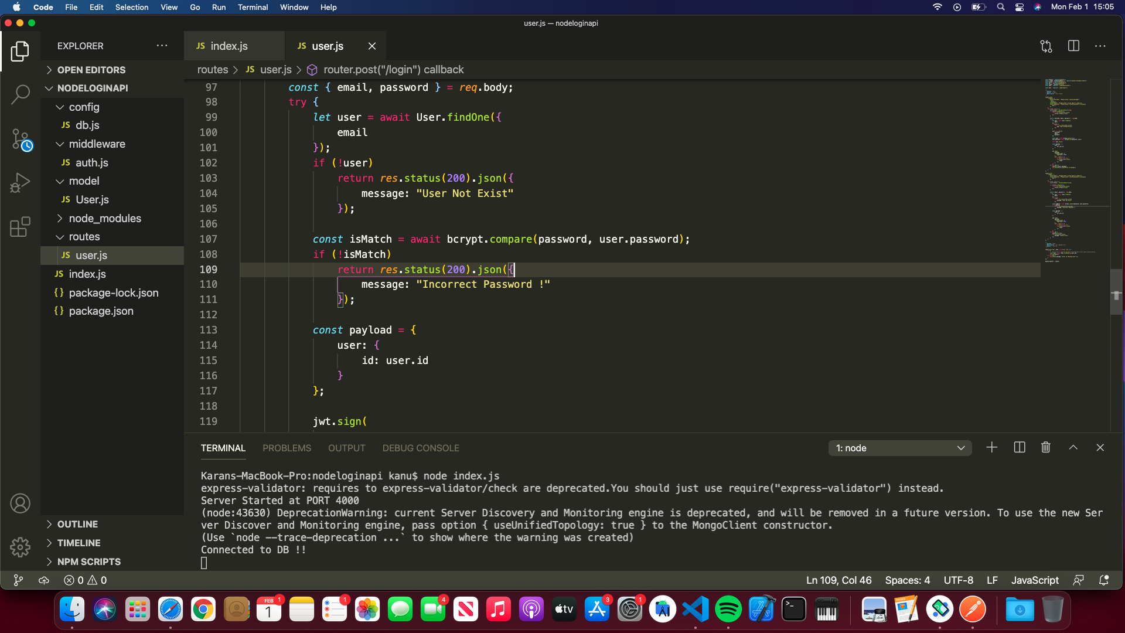Open the Search view in activity bar
The image size is (1125, 633).
tap(20, 94)
